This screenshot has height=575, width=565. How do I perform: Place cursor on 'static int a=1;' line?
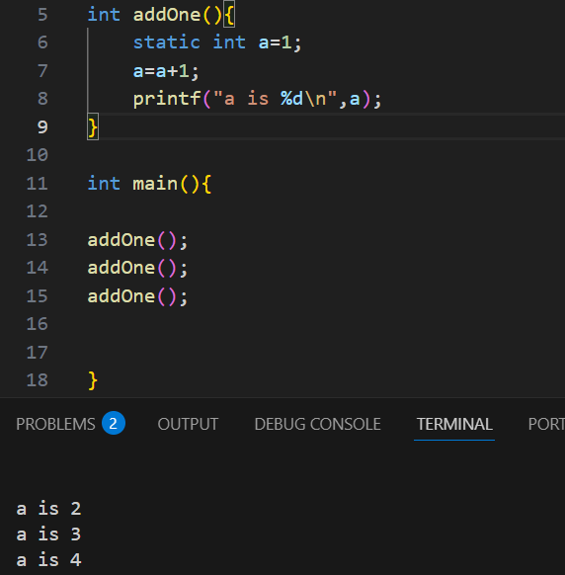217,42
